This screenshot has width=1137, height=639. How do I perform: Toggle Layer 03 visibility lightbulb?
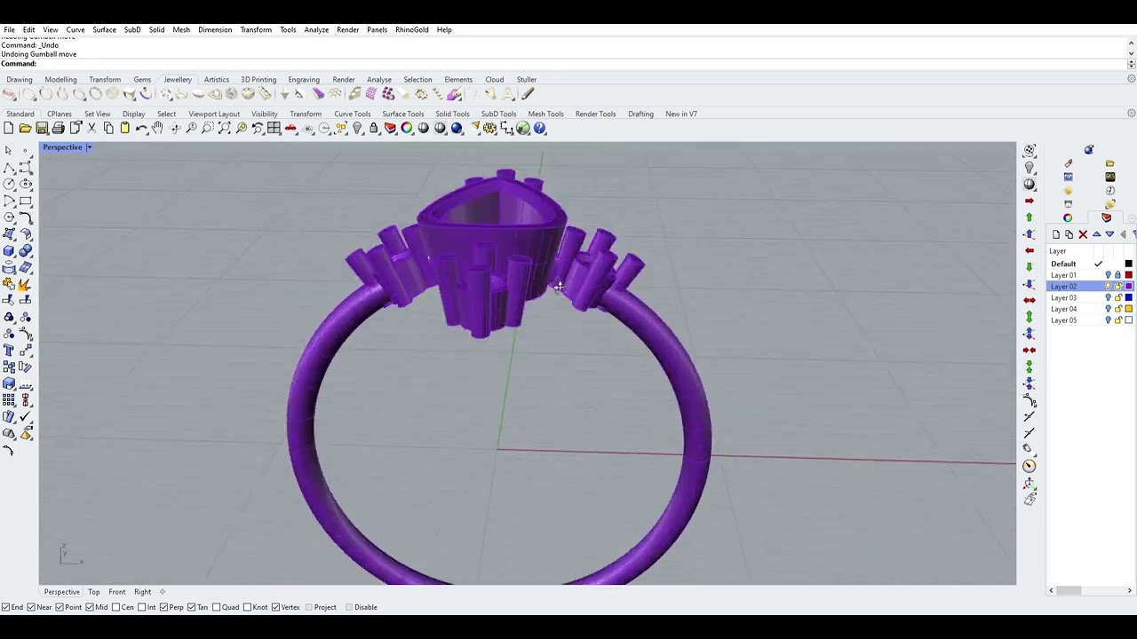coord(1108,298)
